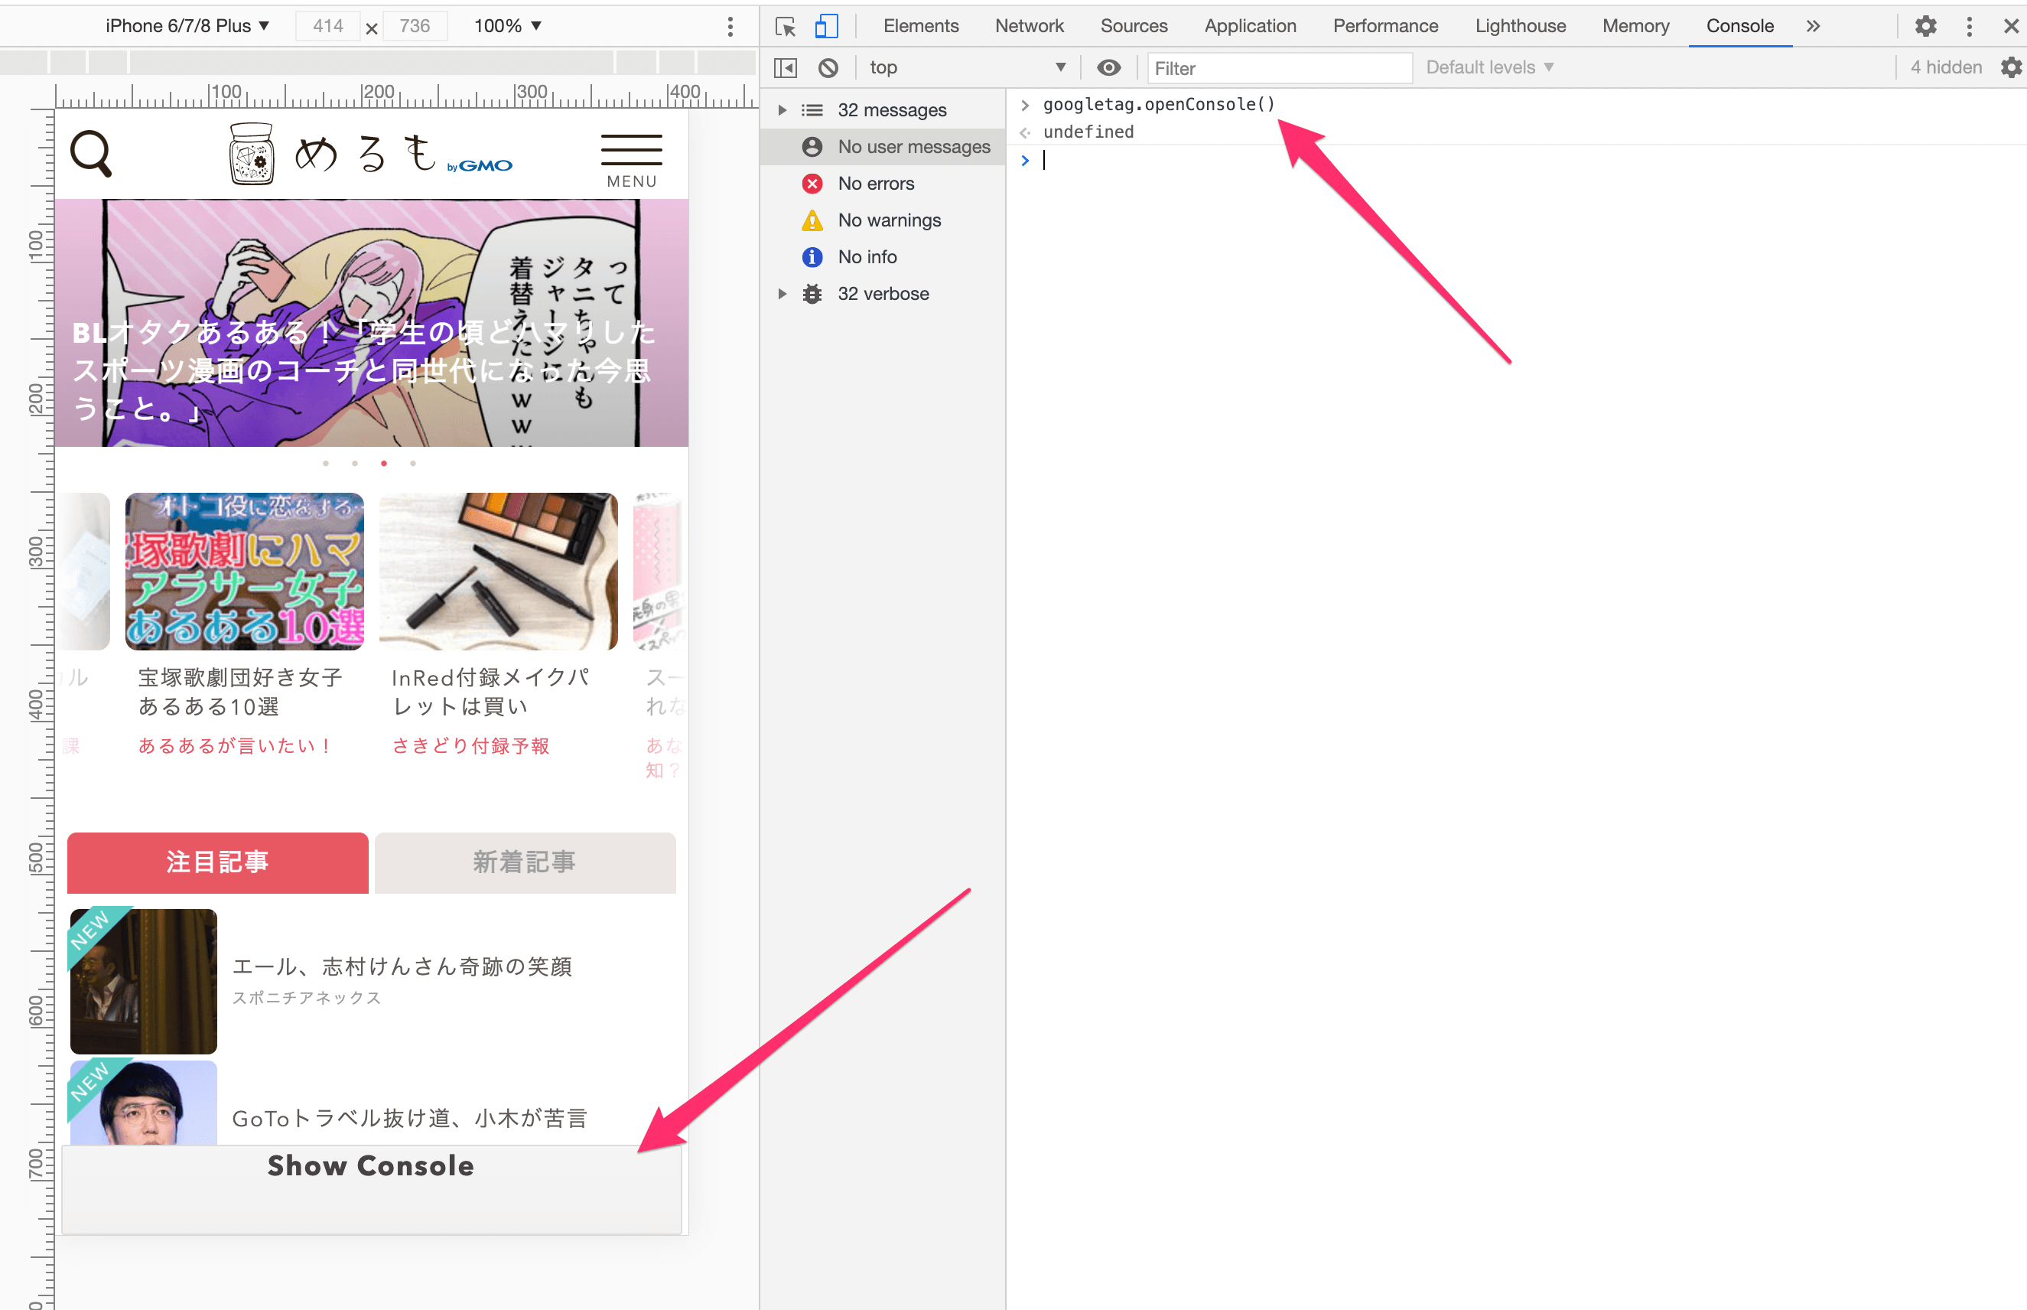Open the 100% zoom dropdown
The image size is (2027, 1310).
point(506,25)
